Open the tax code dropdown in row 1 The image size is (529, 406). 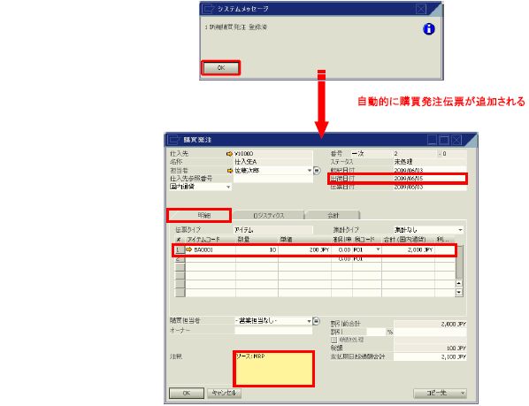(x=379, y=249)
